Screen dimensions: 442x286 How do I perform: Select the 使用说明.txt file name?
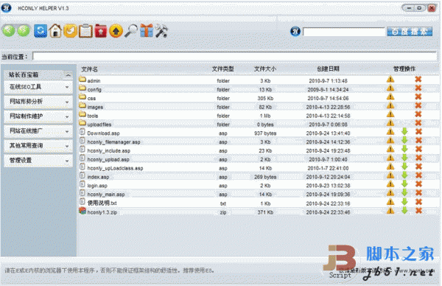tap(102, 203)
